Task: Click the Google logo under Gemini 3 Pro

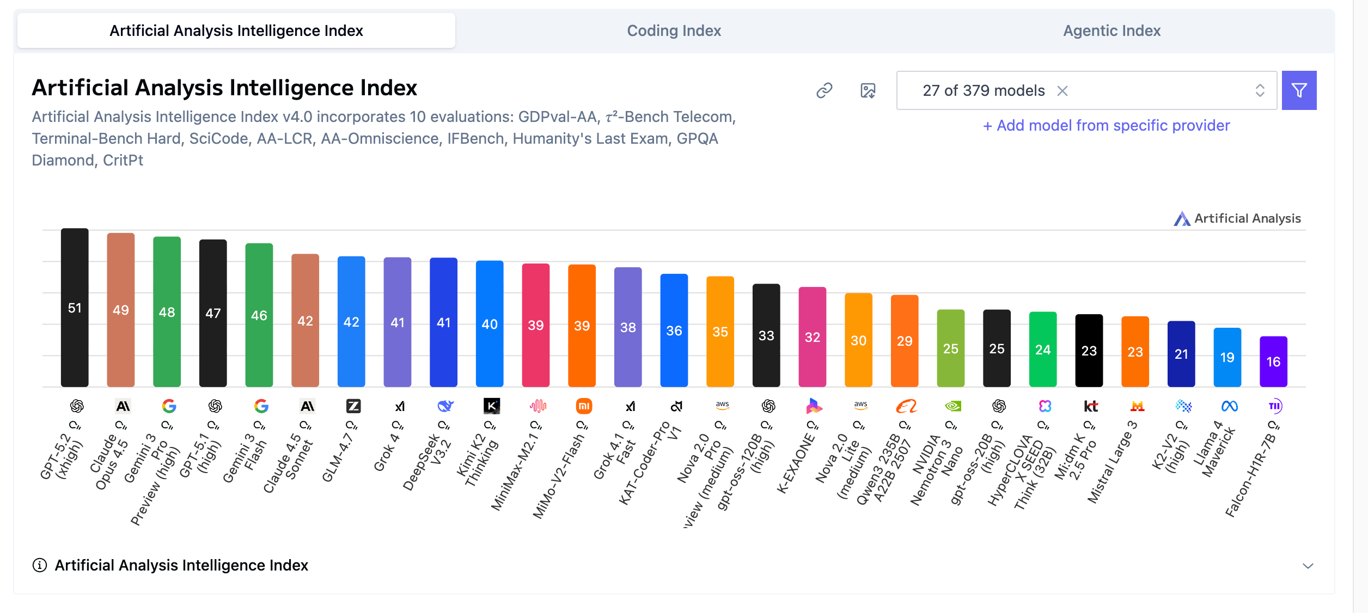Action: [169, 406]
